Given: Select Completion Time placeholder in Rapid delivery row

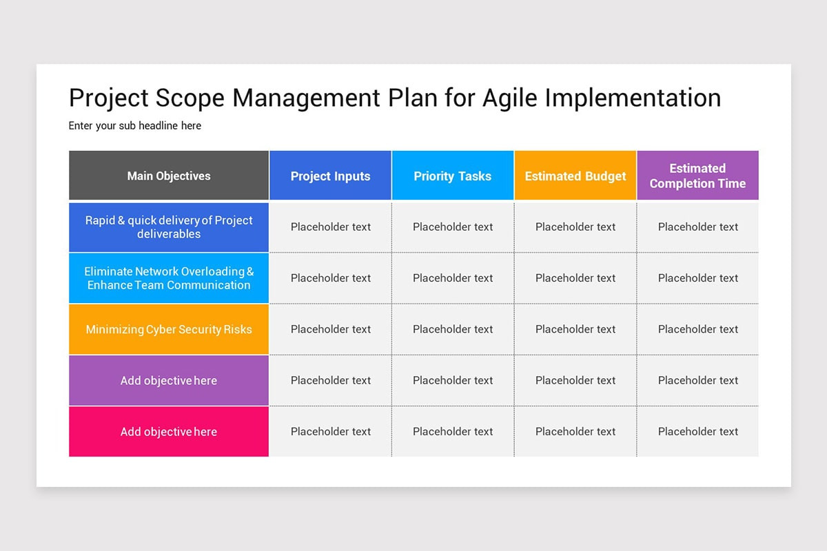Looking at the screenshot, I should pos(698,227).
